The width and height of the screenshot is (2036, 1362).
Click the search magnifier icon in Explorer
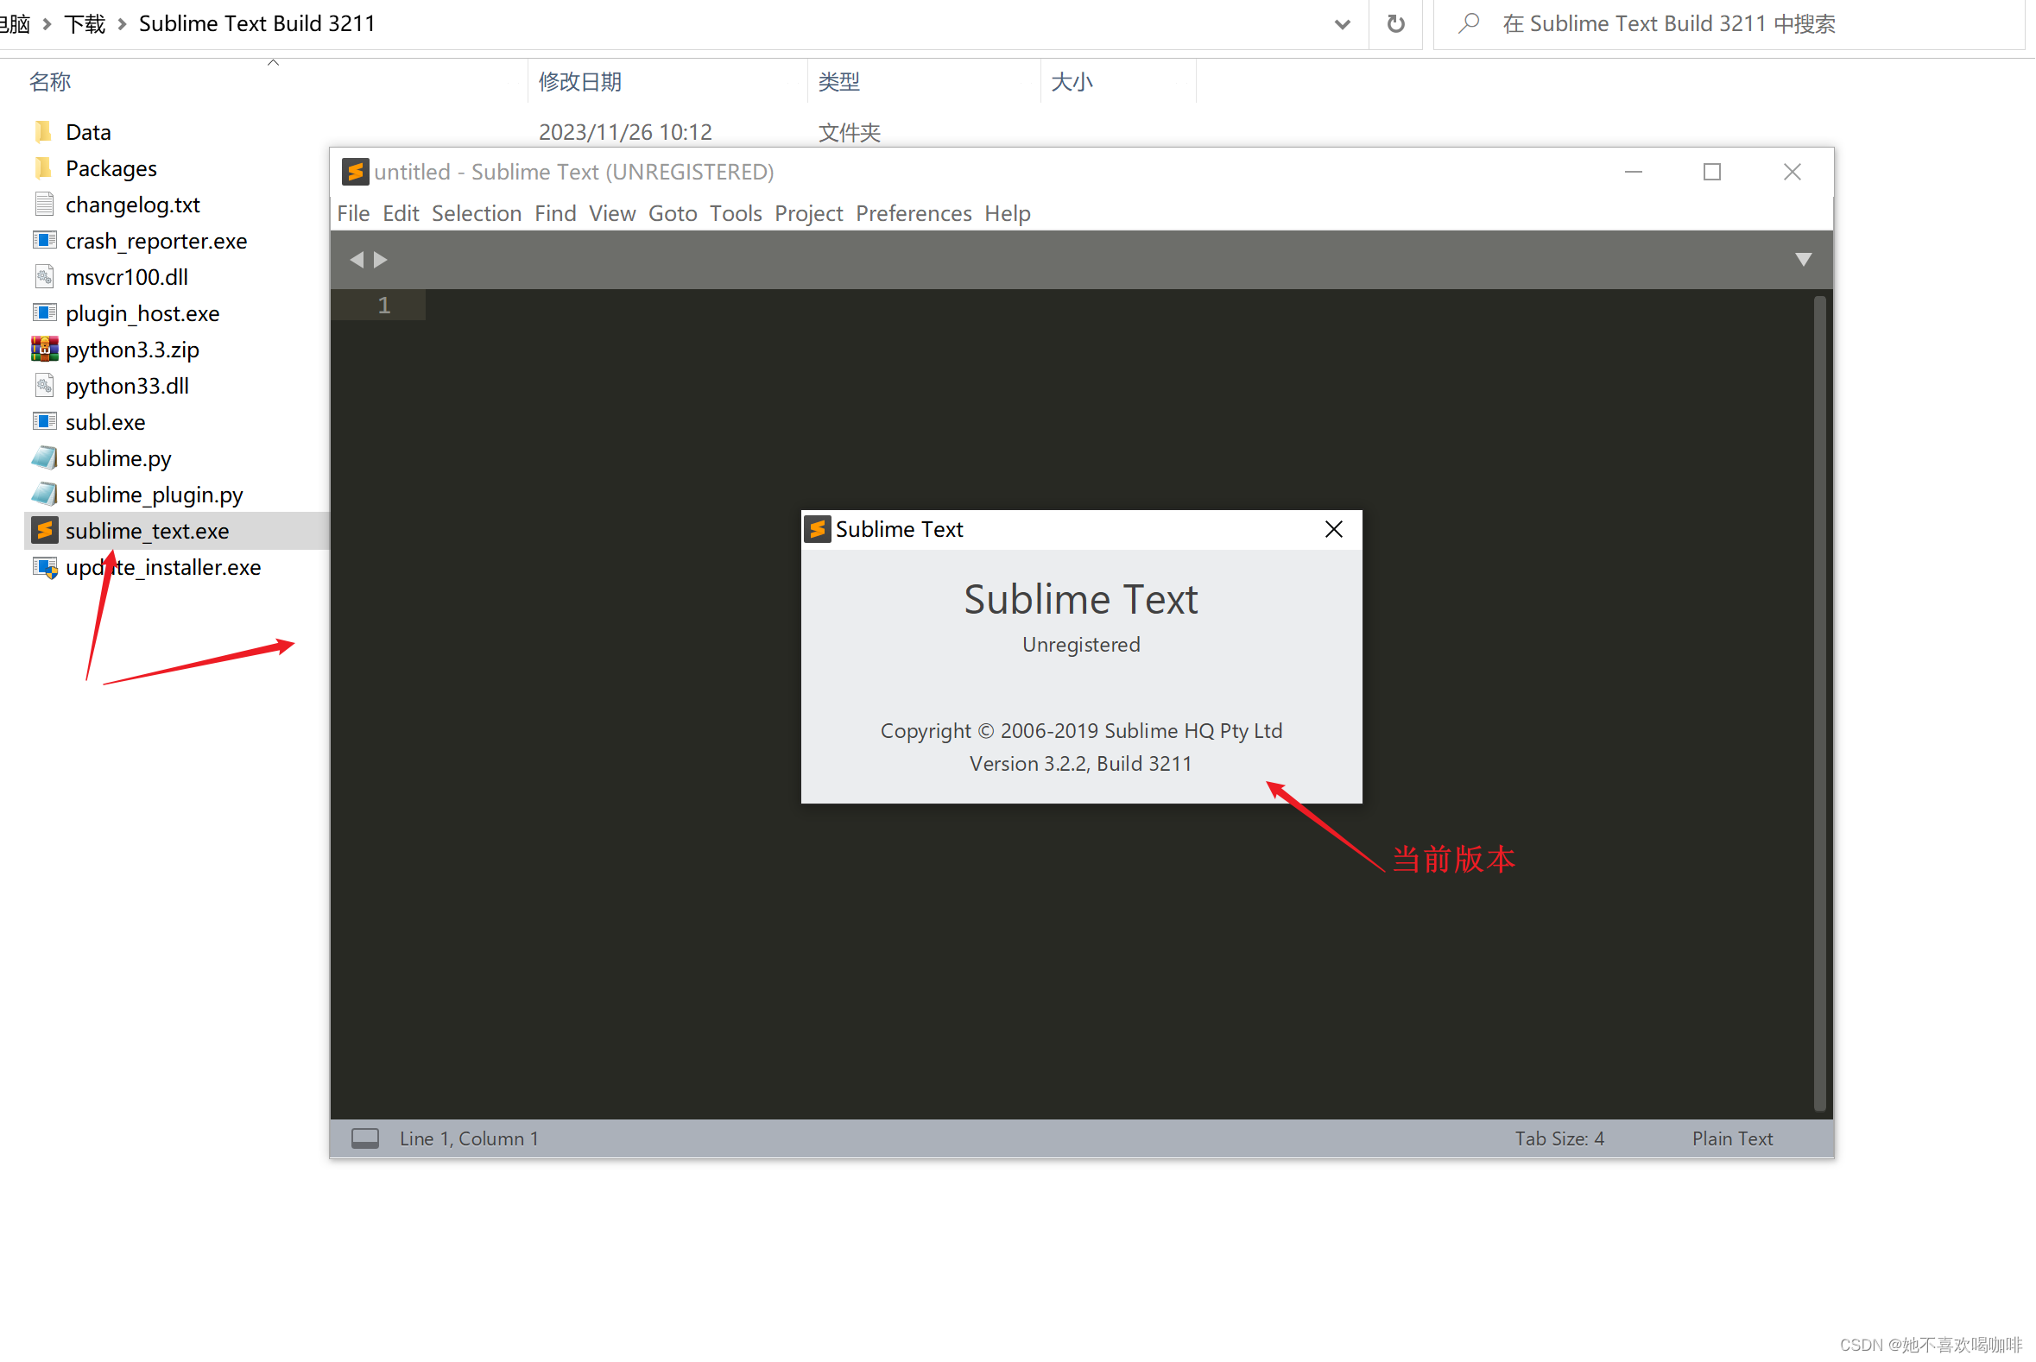(1469, 23)
